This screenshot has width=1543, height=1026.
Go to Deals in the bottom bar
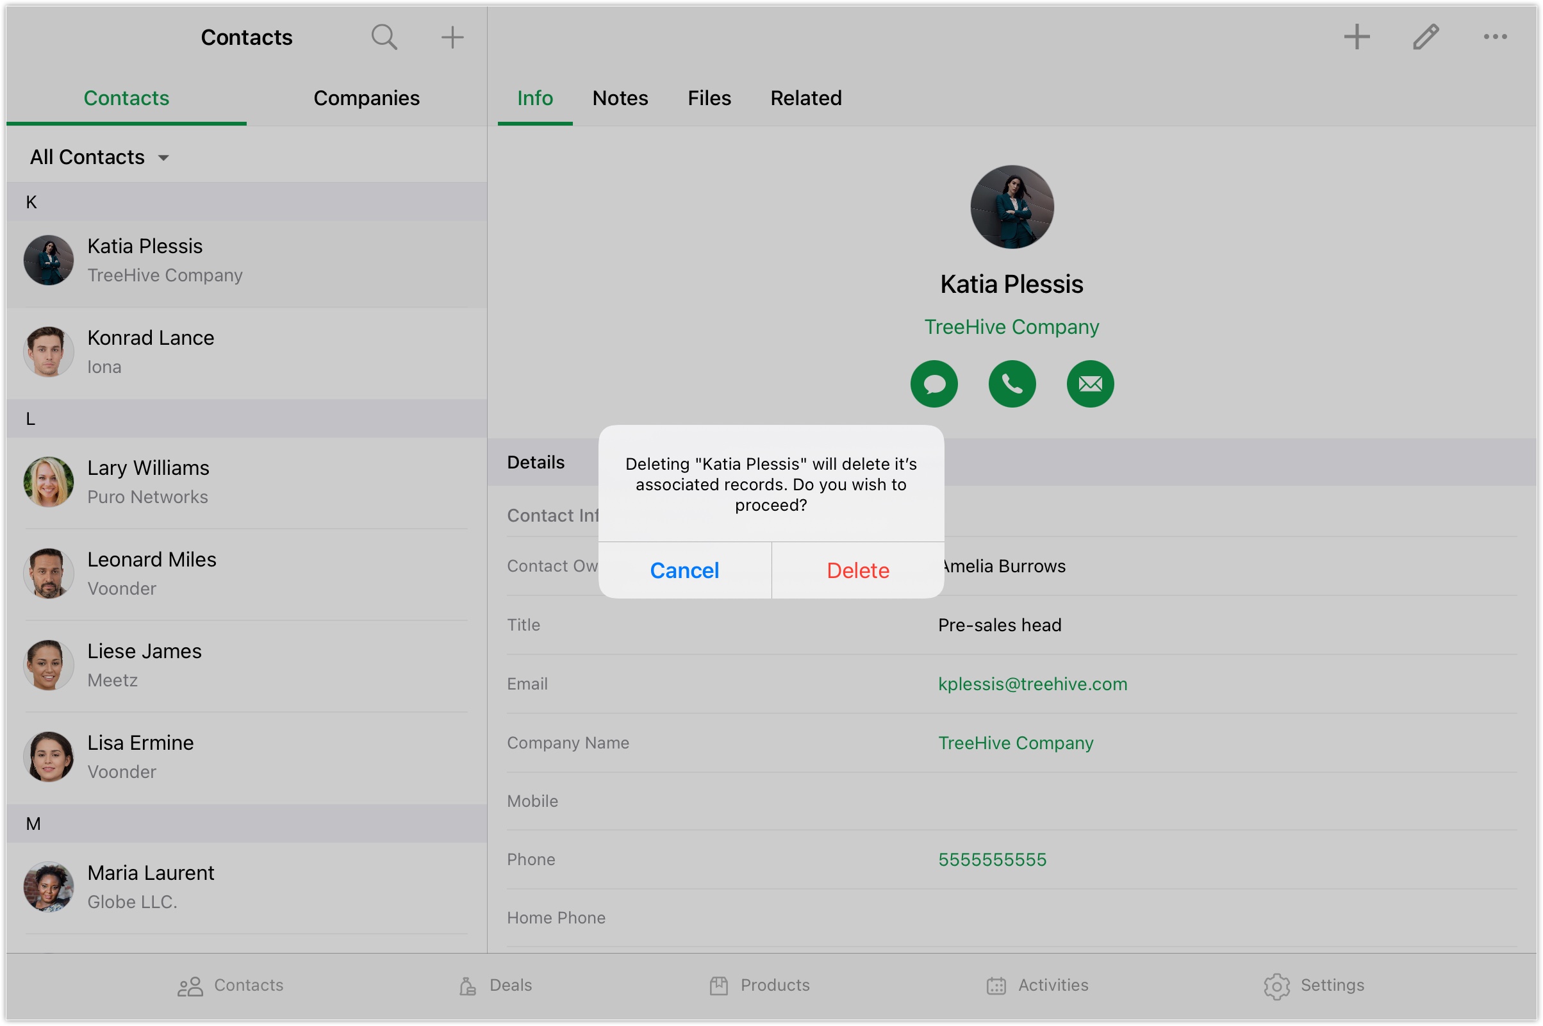point(495,985)
